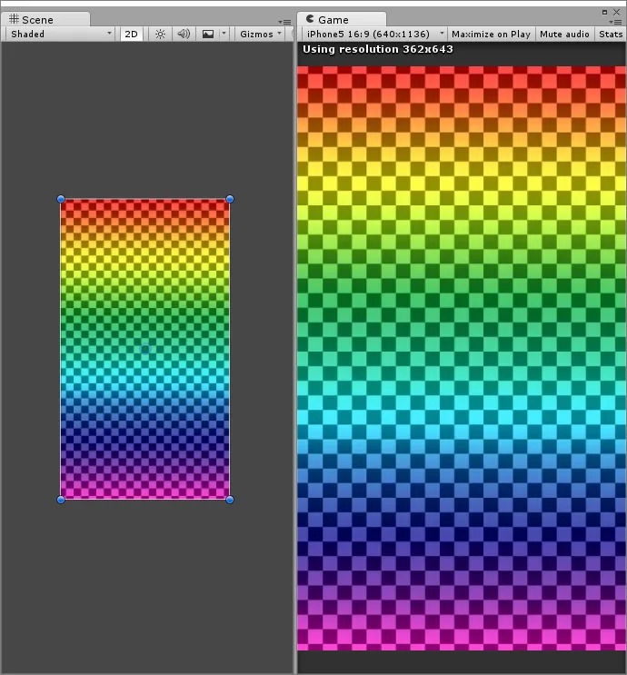Screen dimensions: 627x675
Task: Open the Shaded draw mode dropdown
Action: (61, 34)
